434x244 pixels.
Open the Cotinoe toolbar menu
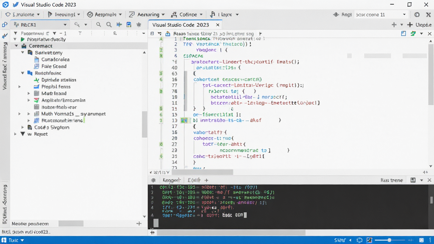coord(187,14)
